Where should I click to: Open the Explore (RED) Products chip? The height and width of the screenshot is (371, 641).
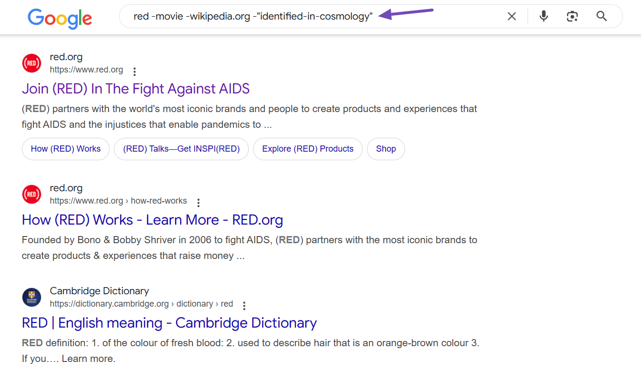307,149
